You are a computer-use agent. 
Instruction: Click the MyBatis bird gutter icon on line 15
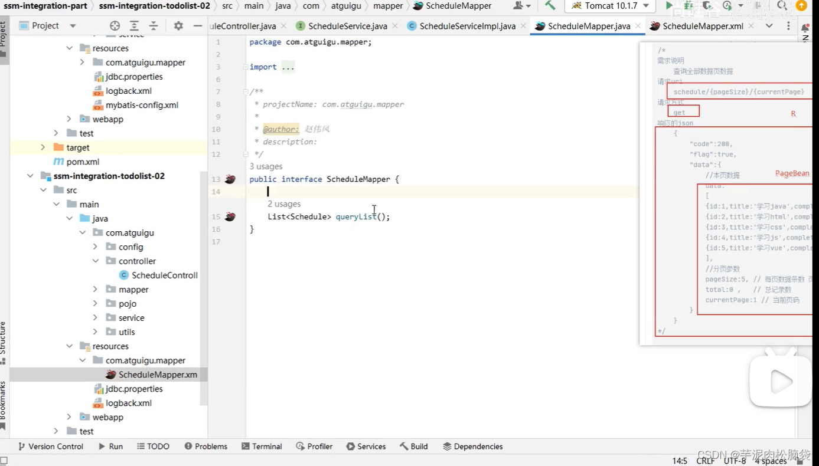pos(230,217)
